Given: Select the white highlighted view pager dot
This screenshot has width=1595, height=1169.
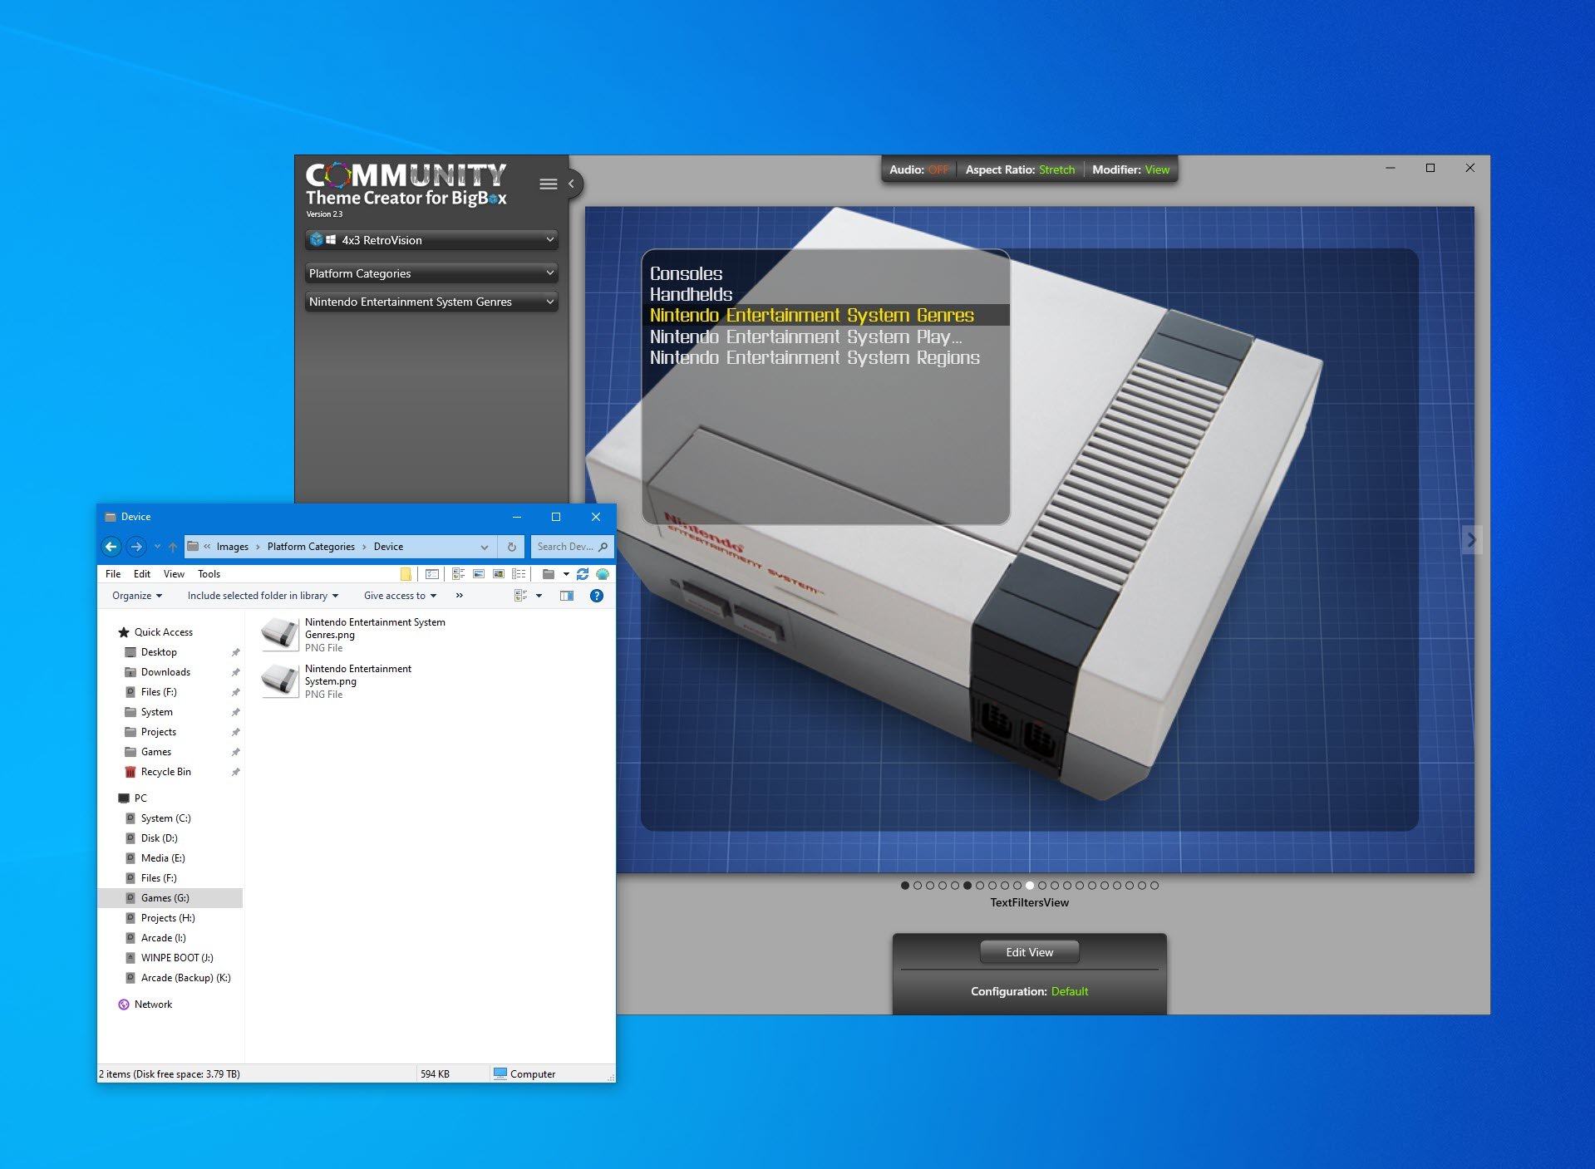Looking at the screenshot, I should (x=1029, y=886).
